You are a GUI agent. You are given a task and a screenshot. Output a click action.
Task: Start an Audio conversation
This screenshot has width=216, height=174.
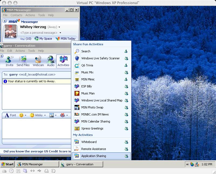pyautogui.click(x=51, y=61)
